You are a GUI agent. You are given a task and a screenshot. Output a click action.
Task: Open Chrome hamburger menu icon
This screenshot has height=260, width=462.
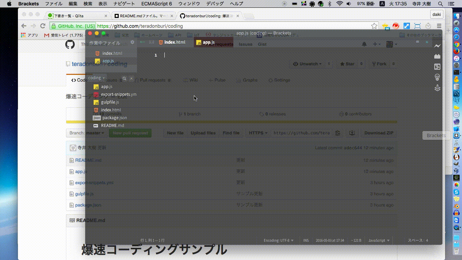click(x=439, y=26)
